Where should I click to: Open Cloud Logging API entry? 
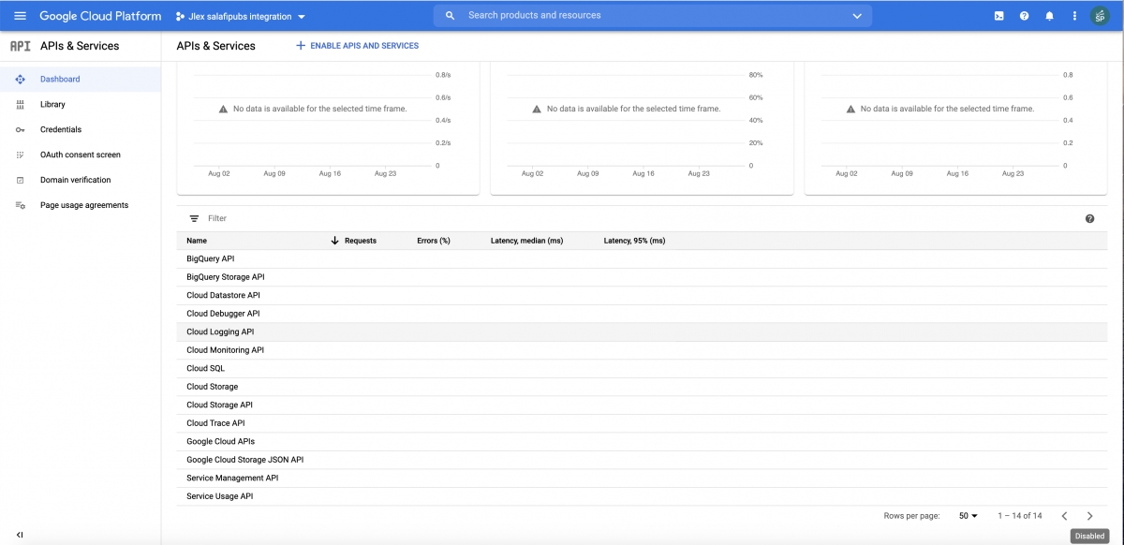coord(220,331)
